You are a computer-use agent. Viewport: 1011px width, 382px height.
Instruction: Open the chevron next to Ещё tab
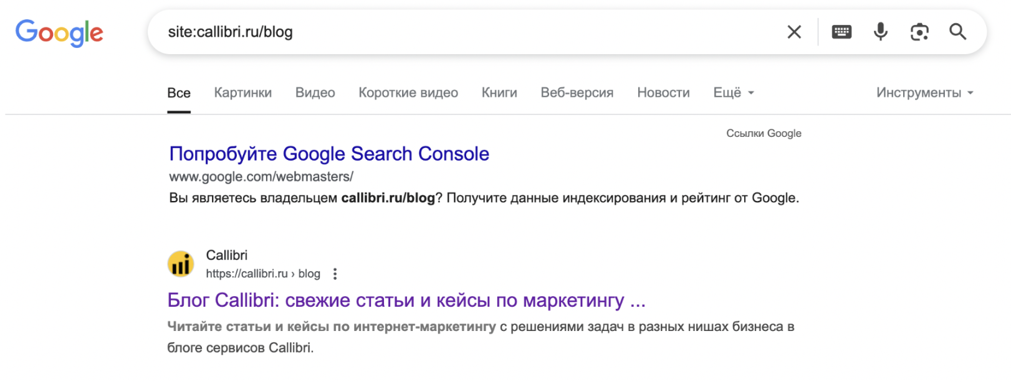[x=750, y=93]
